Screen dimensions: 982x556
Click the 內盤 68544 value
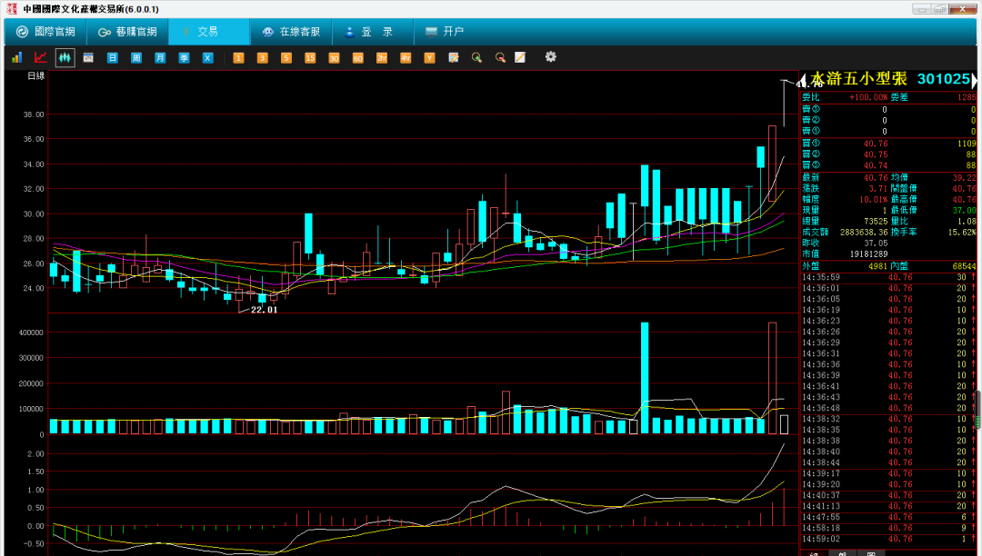[x=965, y=266]
